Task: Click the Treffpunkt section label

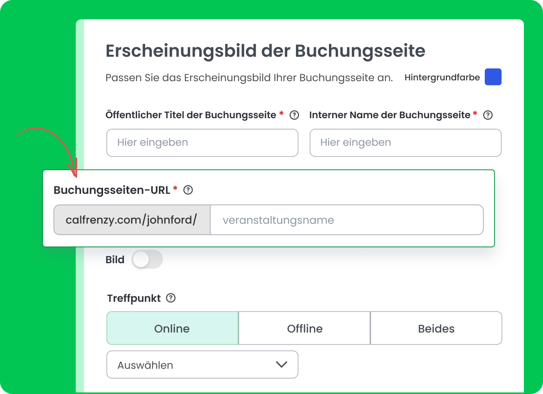Action: (x=134, y=298)
